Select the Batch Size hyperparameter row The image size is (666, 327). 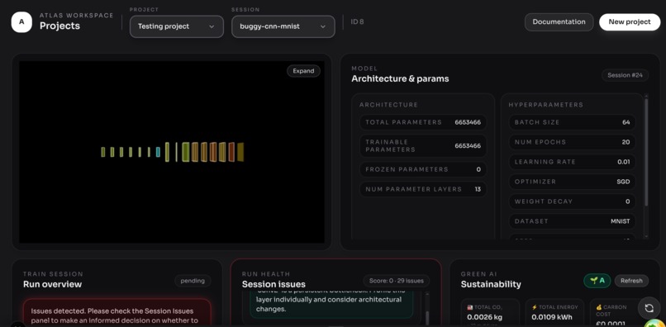(x=572, y=122)
